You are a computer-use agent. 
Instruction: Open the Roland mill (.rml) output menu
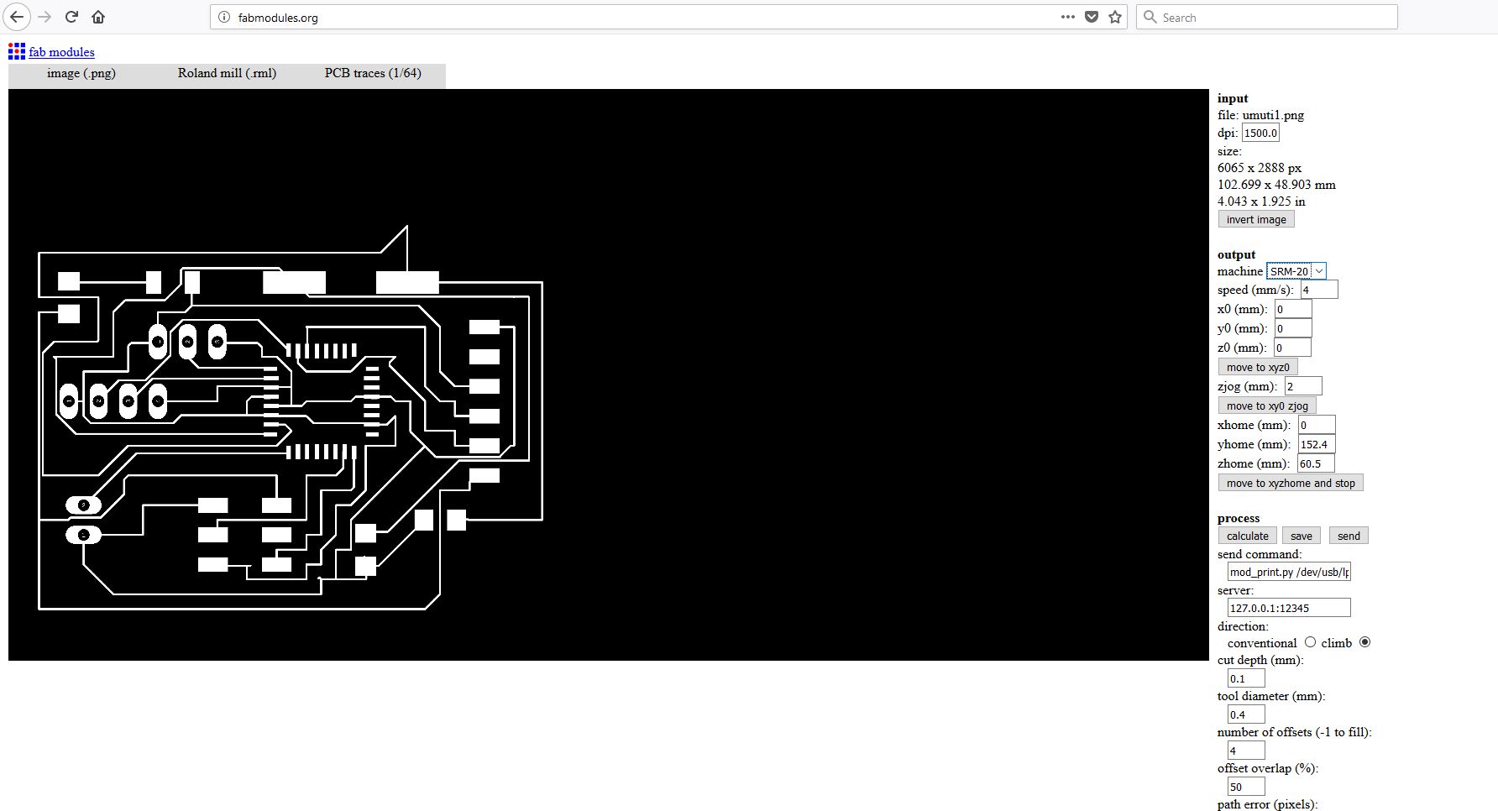[227, 73]
